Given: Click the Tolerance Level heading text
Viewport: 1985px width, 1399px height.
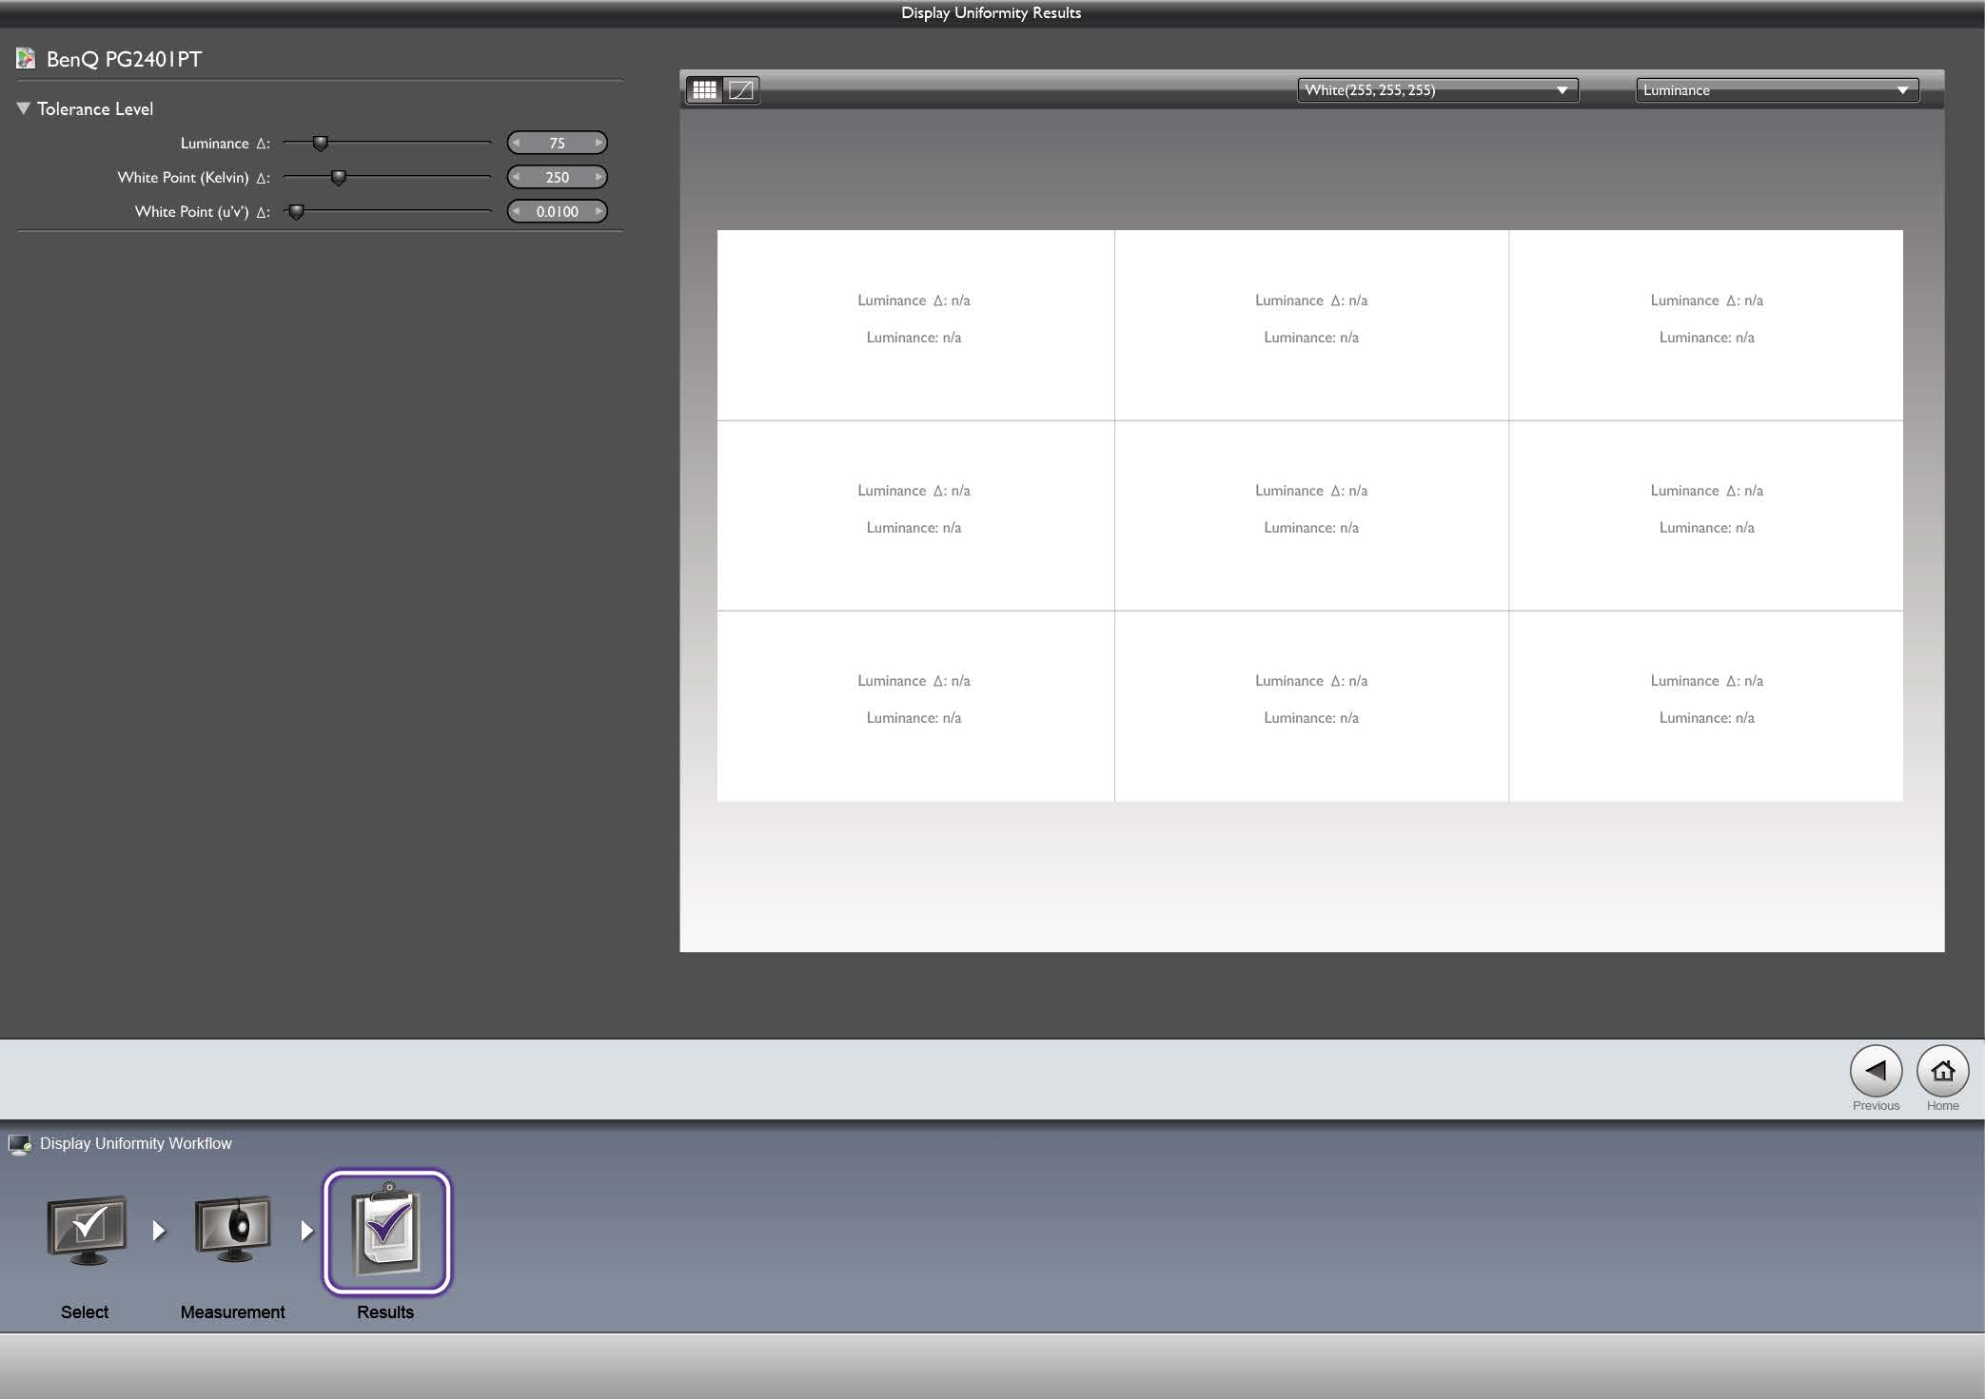Looking at the screenshot, I should pos(95,109).
